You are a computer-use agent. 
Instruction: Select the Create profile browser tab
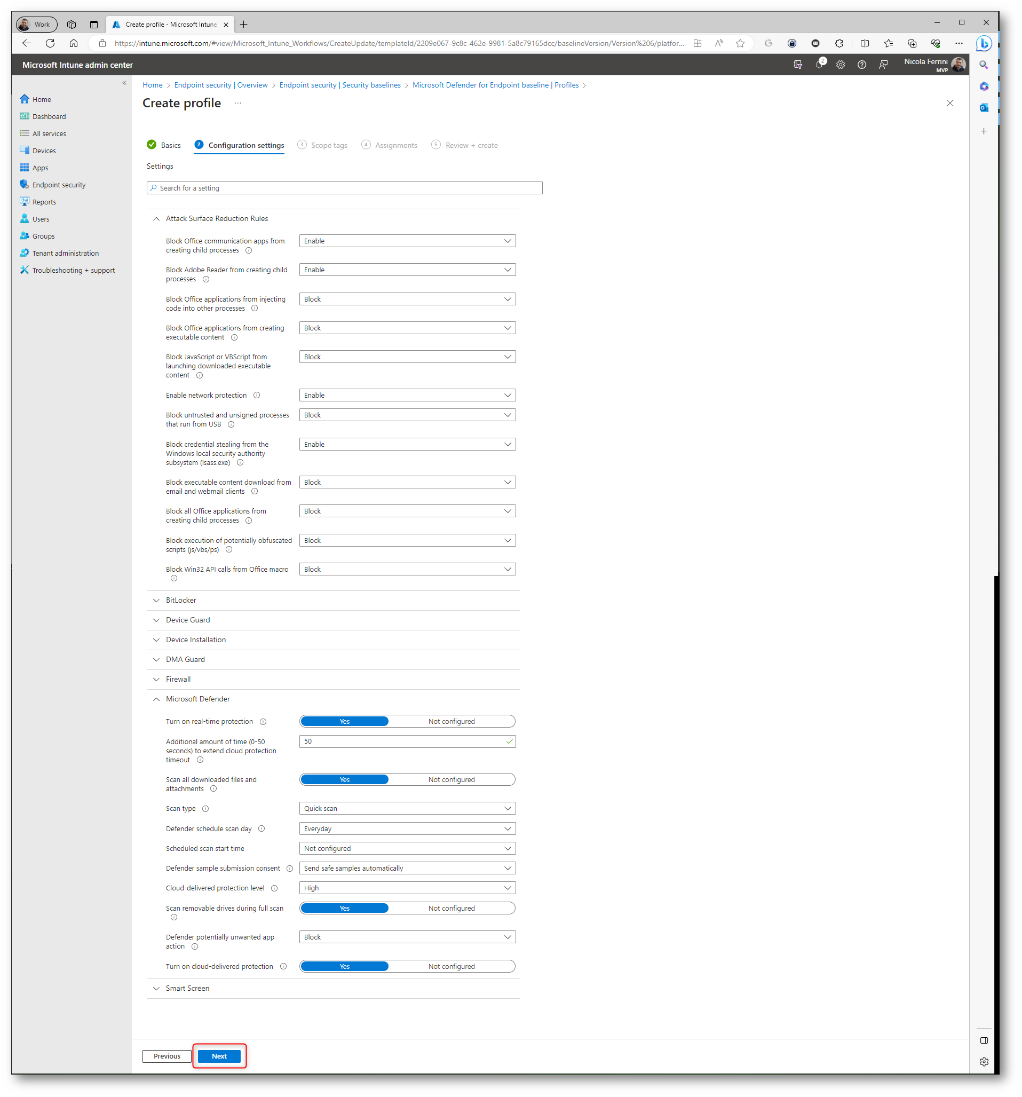(x=170, y=24)
